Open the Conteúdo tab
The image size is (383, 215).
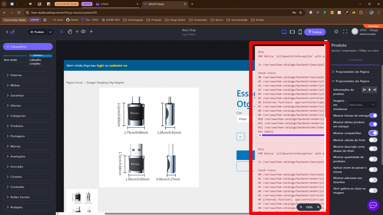pyautogui.click(x=355, y=60)
